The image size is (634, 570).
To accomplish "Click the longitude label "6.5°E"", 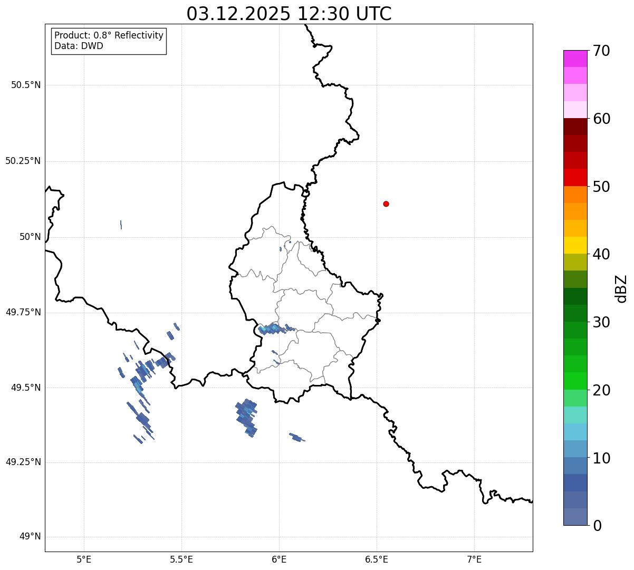I will click(x=377, y=559).
